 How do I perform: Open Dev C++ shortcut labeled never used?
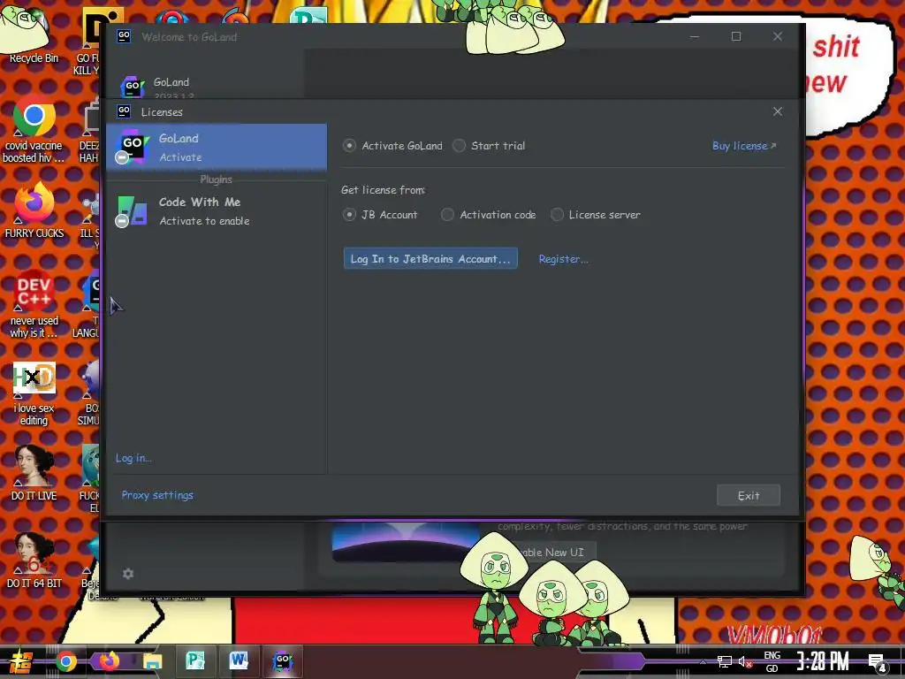[34, 303]
